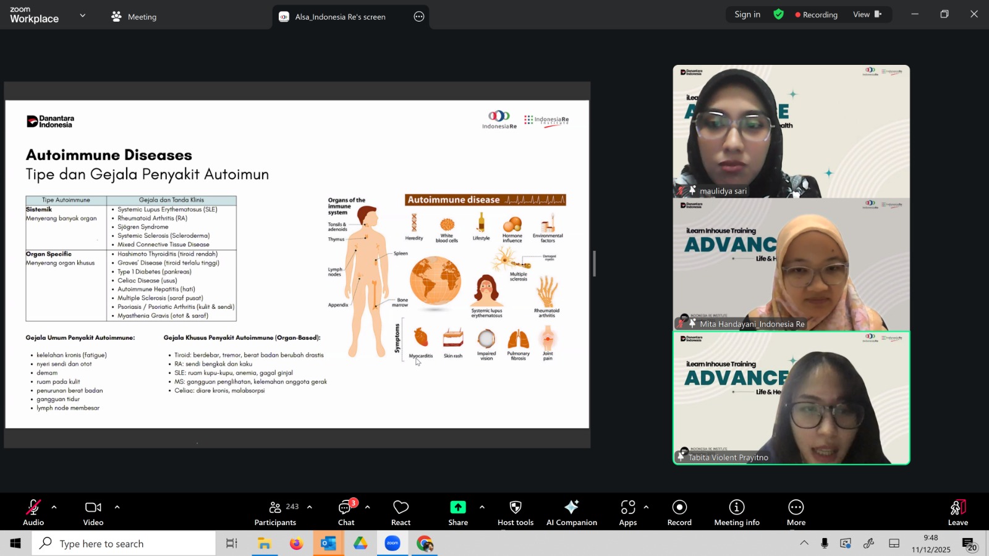Leave the meeting

tap(957, 513)
